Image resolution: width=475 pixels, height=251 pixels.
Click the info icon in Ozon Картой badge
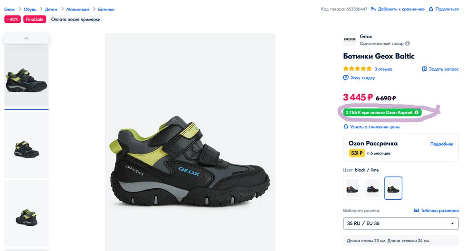417,113
